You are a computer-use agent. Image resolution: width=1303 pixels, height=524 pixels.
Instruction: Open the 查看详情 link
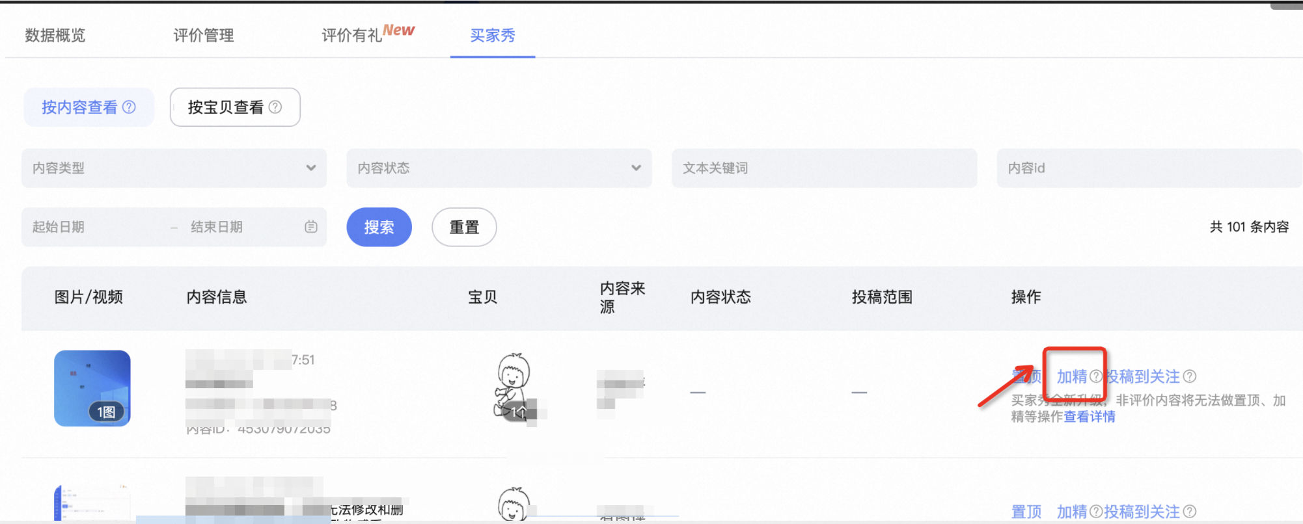(x=1090, y=417)
